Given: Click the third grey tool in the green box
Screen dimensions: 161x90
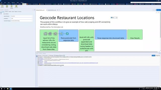Looking at the screenshot, I should [x=55, y=34].
